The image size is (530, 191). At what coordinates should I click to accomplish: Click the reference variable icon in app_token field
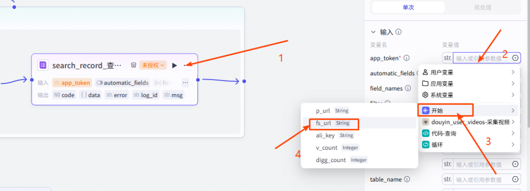click(515, 58)
